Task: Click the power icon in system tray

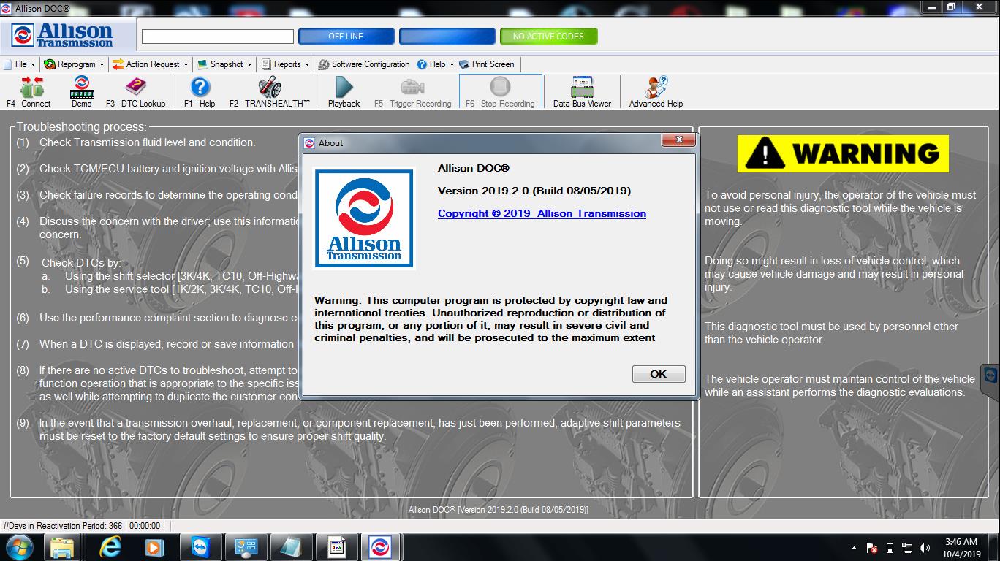Action: [x=890, y=548]
